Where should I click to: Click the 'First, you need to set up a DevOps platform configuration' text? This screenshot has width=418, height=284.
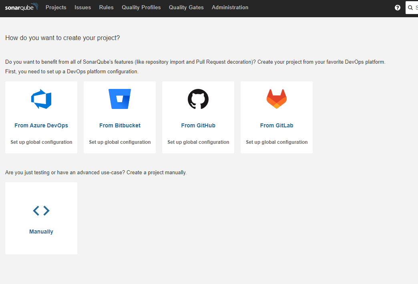tap(72, 71)
